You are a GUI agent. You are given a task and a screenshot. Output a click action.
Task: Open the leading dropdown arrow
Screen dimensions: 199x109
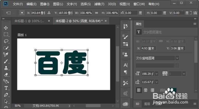point(157,82)
